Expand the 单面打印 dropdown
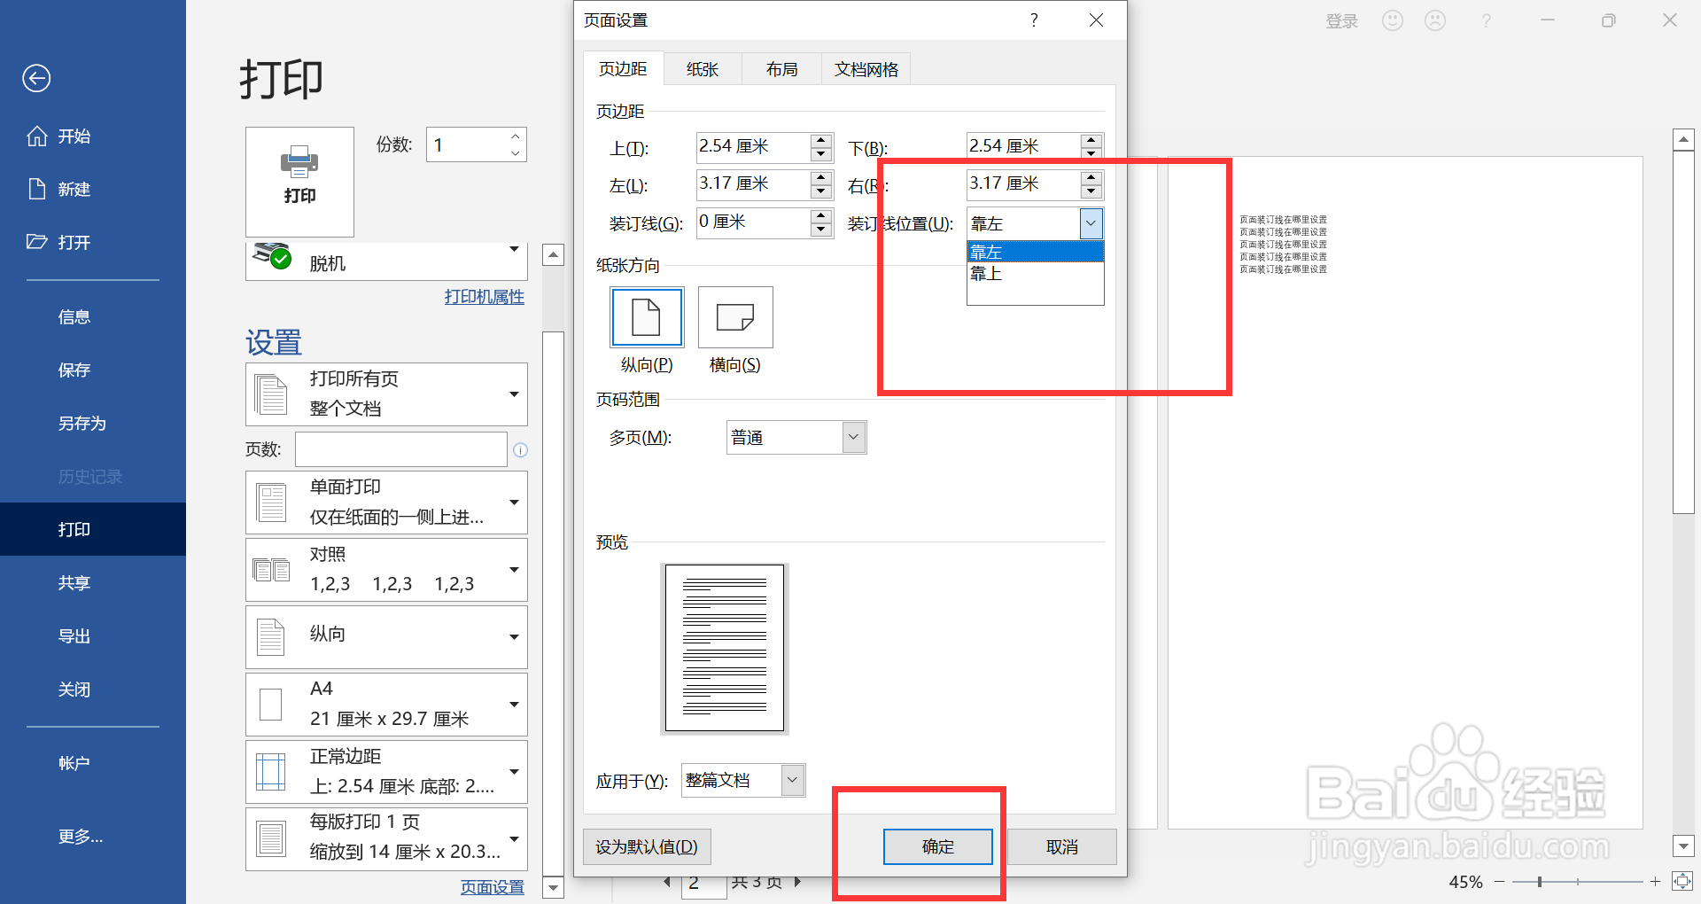 pos(386,503)
